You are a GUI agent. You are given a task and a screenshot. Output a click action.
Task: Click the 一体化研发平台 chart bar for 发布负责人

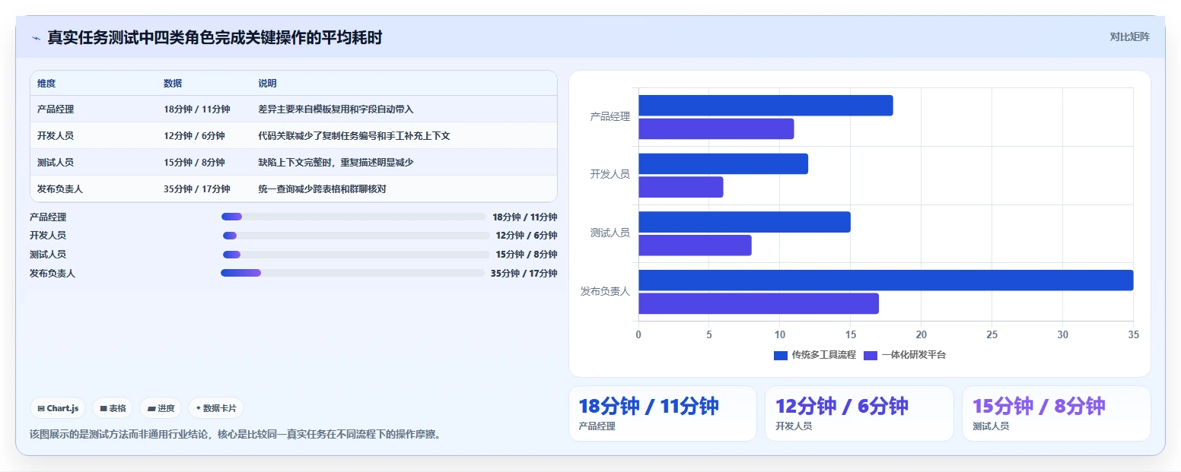tap(759, 303)
